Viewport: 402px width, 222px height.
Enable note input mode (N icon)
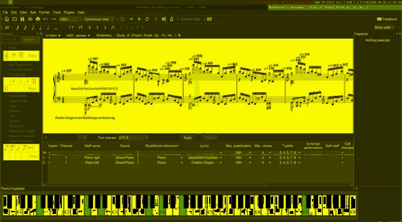click(7, 28)
